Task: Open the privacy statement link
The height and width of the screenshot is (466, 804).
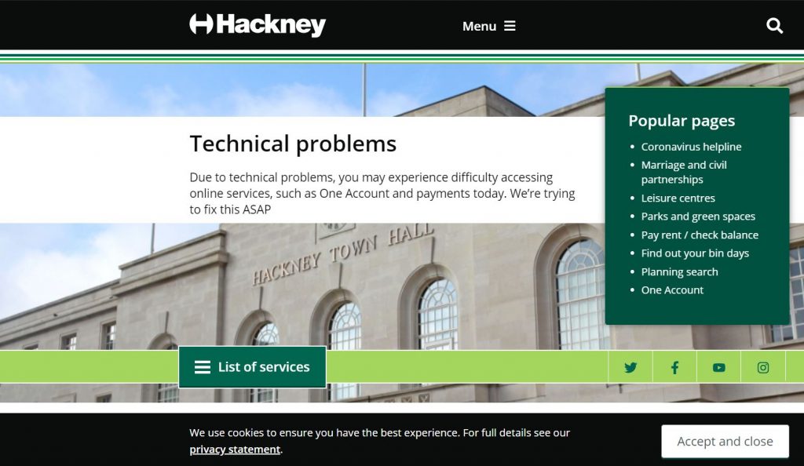Action: pyautogui.click(x=235, y=449)
